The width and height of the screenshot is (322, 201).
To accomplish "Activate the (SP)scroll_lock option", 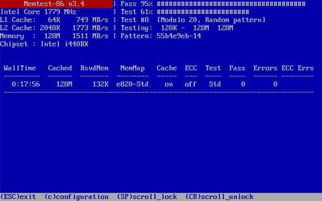I will click(x=147, y=197).
